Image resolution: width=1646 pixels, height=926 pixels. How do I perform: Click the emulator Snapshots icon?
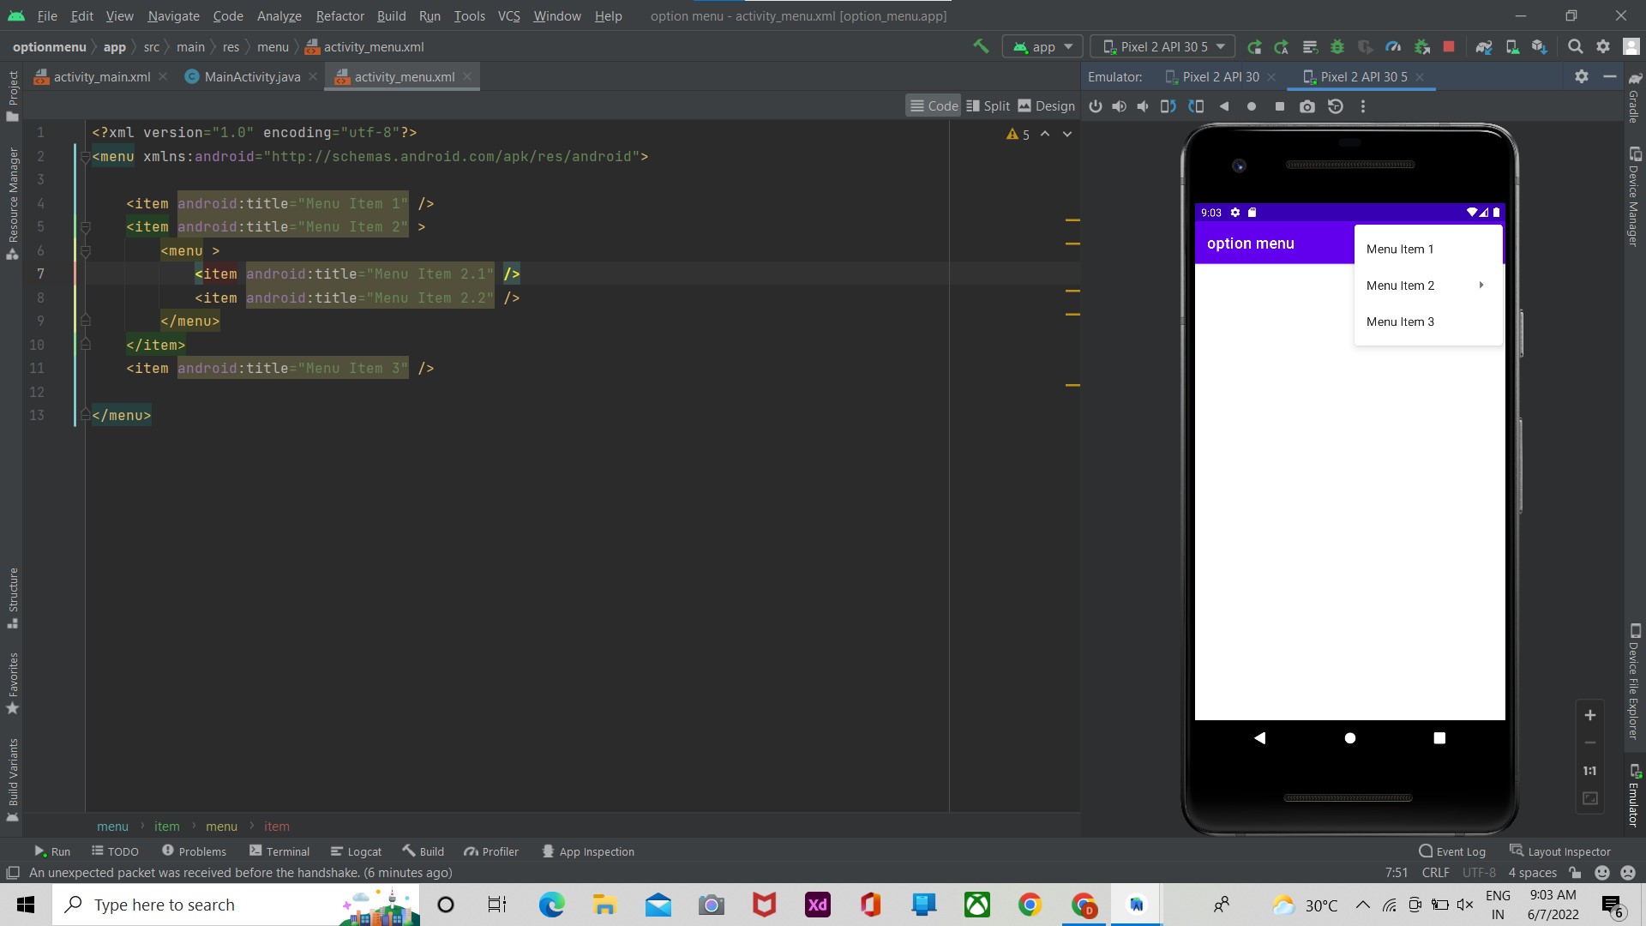[1336, 106]
